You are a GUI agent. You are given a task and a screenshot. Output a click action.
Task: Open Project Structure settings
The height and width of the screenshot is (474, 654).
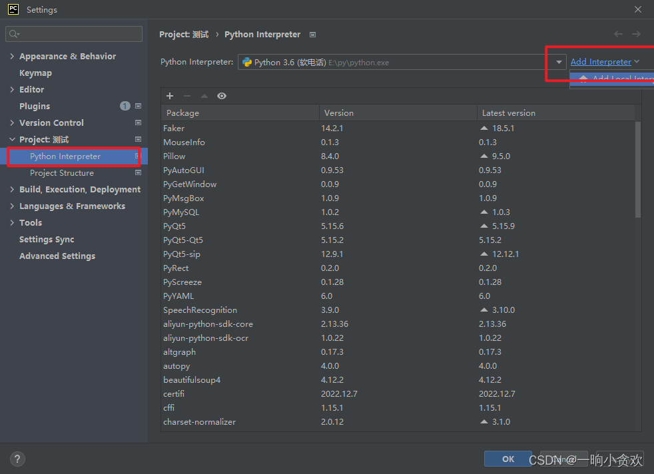[x=62, y=173]
